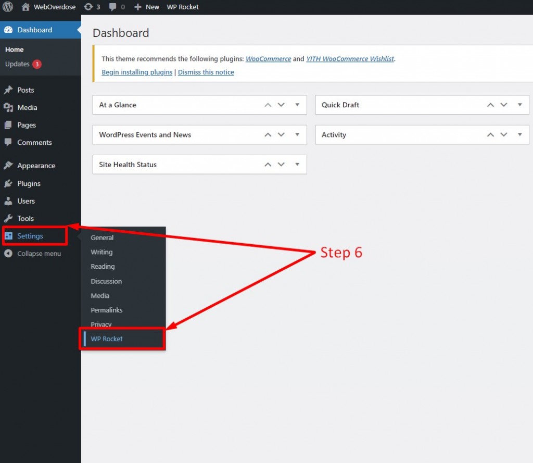Screen dimensions: 533x463
Task: Click the Begin installing plugins link
Action: (137, 72)
